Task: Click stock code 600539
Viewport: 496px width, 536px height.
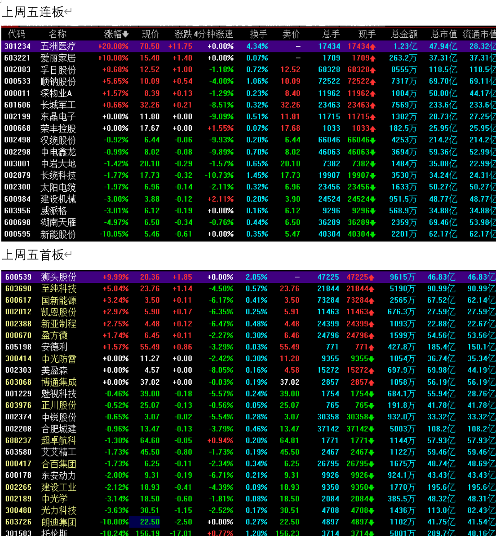Action: point(18,277)
